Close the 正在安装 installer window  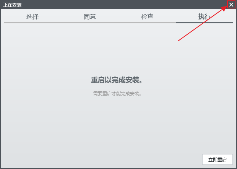pos(231,5)
